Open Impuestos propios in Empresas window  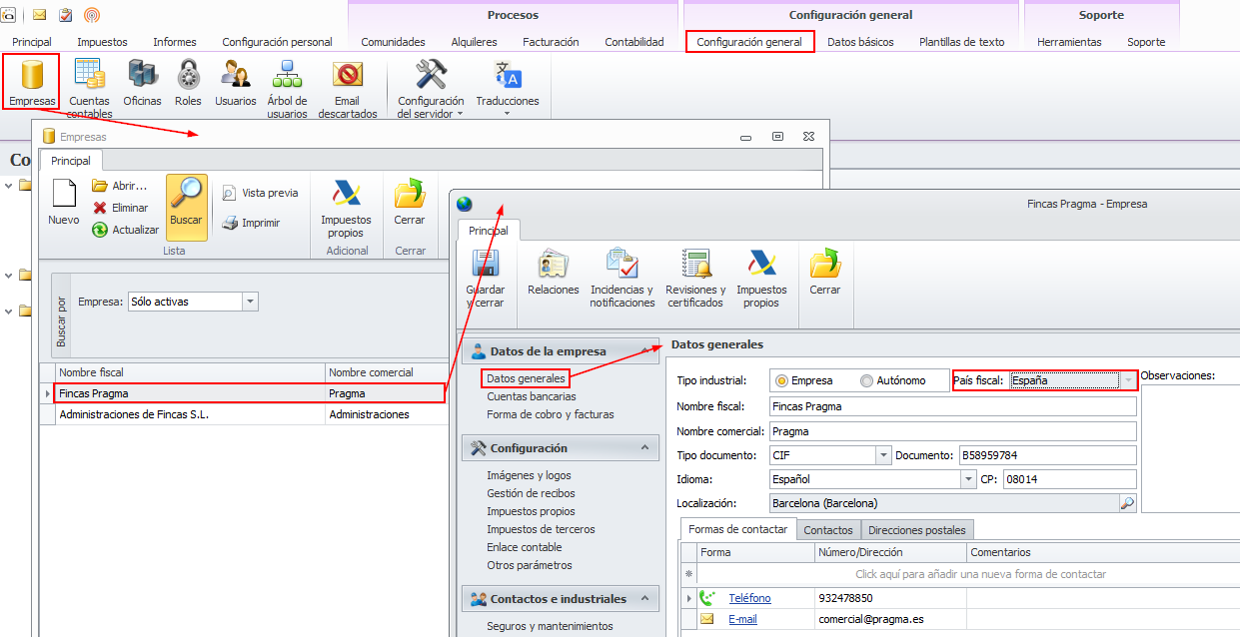click(x=346, y=208)
